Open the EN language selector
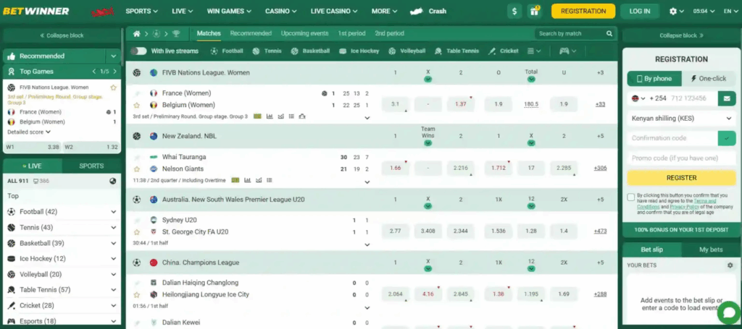Viewport: 742px width, 329px height. tap(730, 12)
